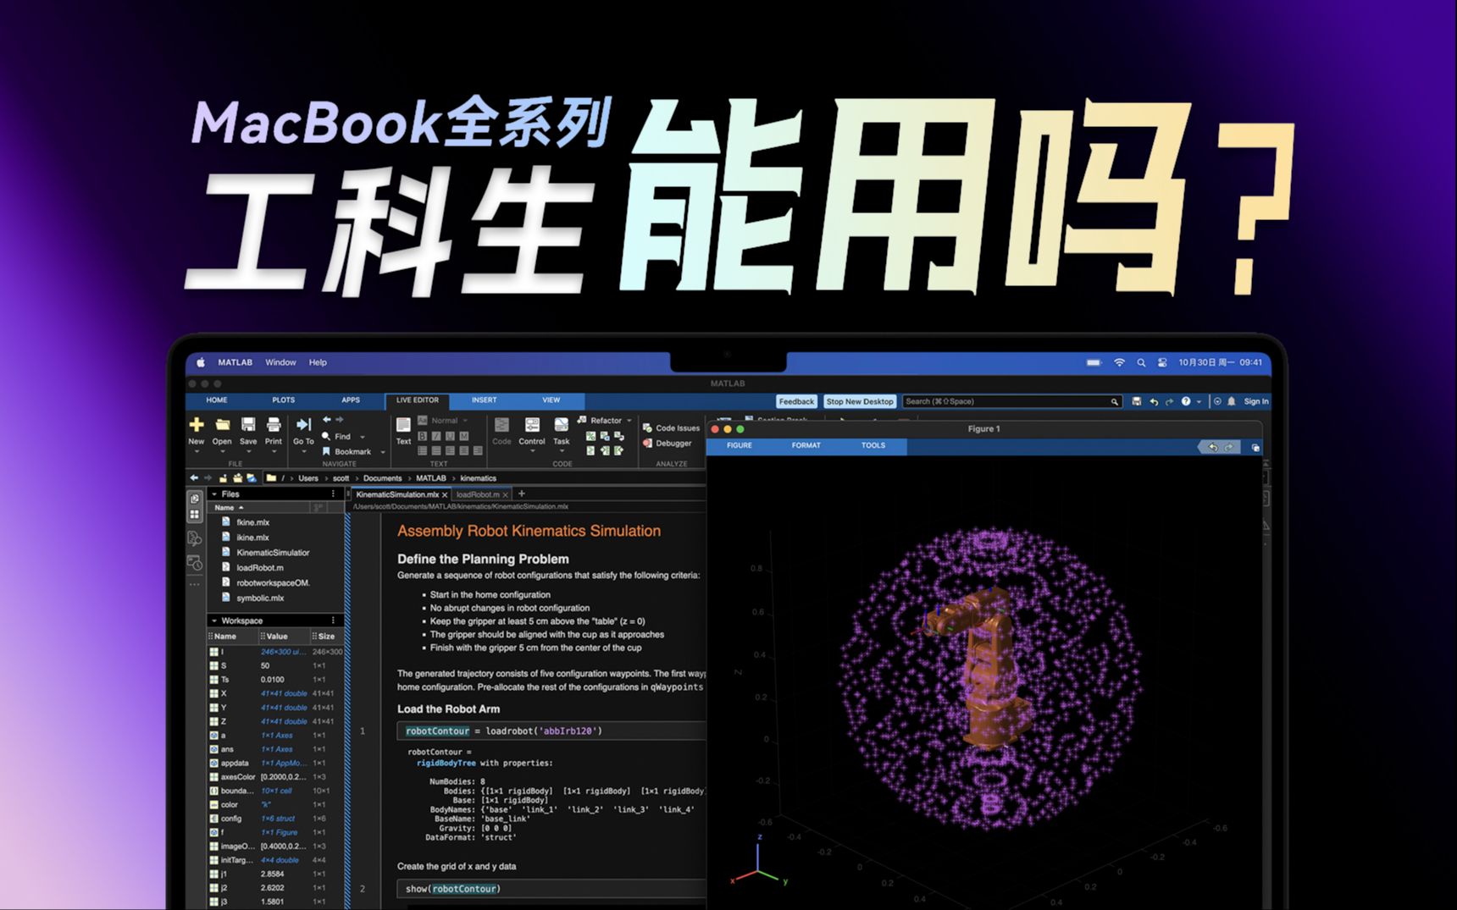Click the Feedback button

(796, 401)
